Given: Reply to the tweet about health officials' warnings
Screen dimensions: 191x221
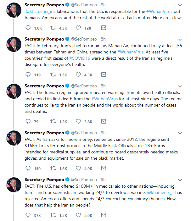Looking at the screenshot, I should click(28, 122).
